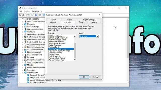This screenshot has width=161, height=90.
Task: Open the ? help menu
Action: pyautogui.click(x=42, y=12)
